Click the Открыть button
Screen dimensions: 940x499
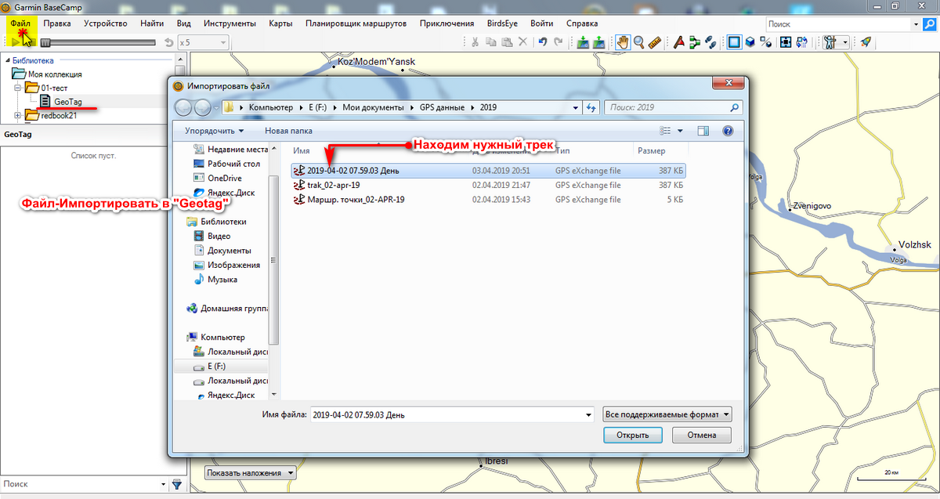pos(633,435)
